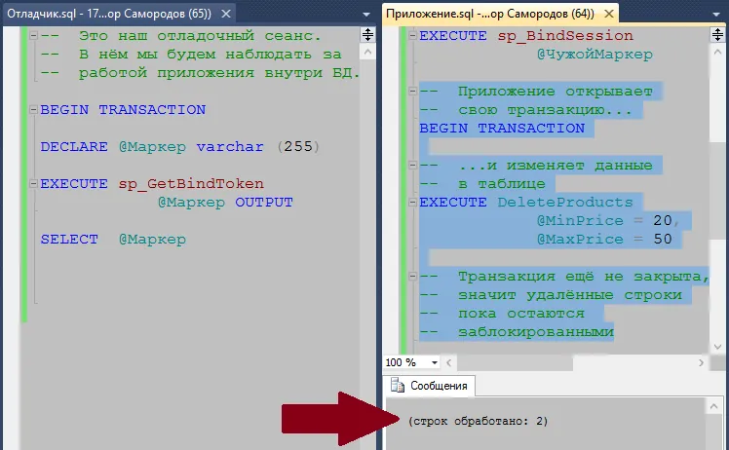Collapse BEGIN TRANSACTION block in Отладчик
This screenshot has height=450, width=729.
pyautogui.click(x=33, y=110)
